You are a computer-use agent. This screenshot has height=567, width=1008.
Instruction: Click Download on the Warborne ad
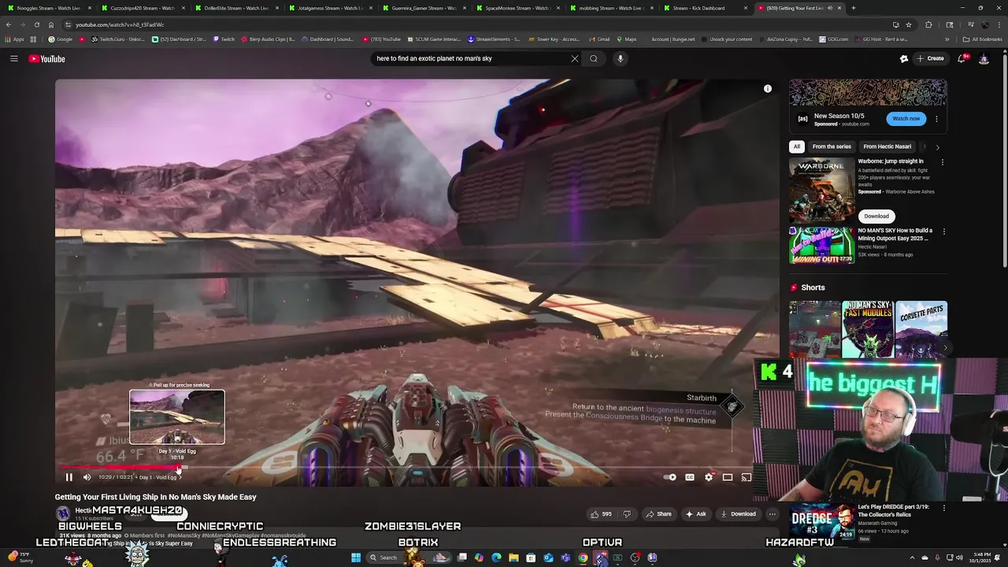[x=876, y=216]
